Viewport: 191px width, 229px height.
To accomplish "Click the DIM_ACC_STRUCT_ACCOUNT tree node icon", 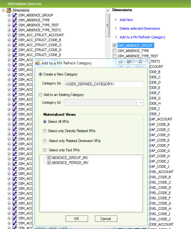I will tap(15, 35).
